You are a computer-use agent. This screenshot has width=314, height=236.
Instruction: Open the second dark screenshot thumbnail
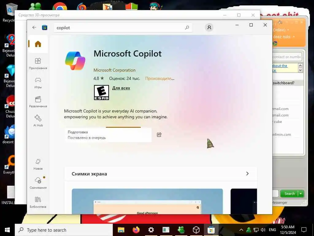pos(244,201)
